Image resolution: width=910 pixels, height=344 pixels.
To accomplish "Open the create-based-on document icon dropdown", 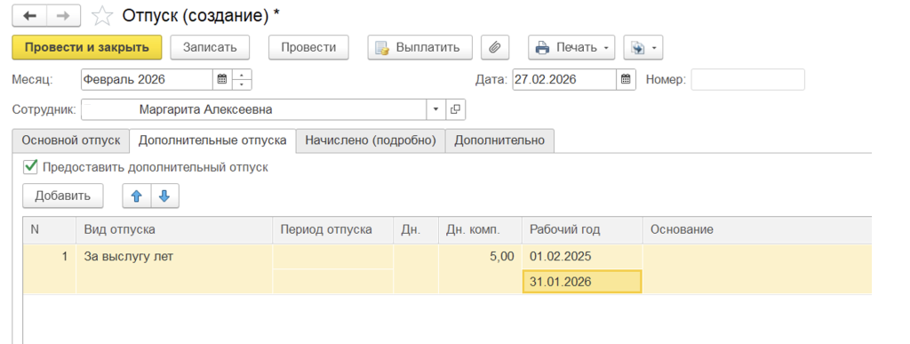I will pos(643,48).
